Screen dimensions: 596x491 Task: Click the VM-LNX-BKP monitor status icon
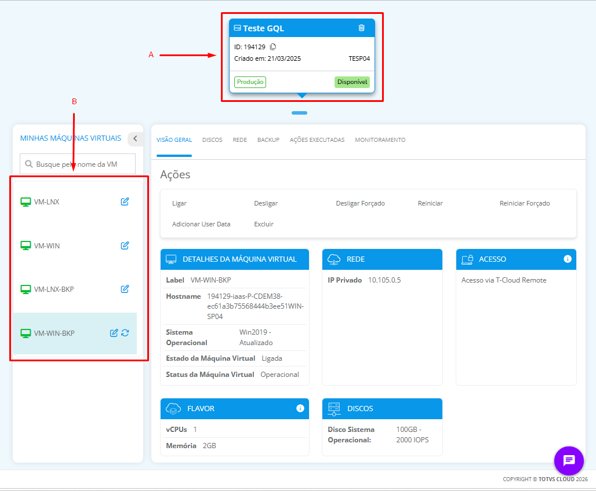(26, 290)
